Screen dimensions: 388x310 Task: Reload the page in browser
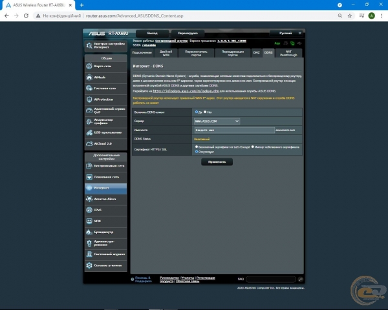point(26,15)
